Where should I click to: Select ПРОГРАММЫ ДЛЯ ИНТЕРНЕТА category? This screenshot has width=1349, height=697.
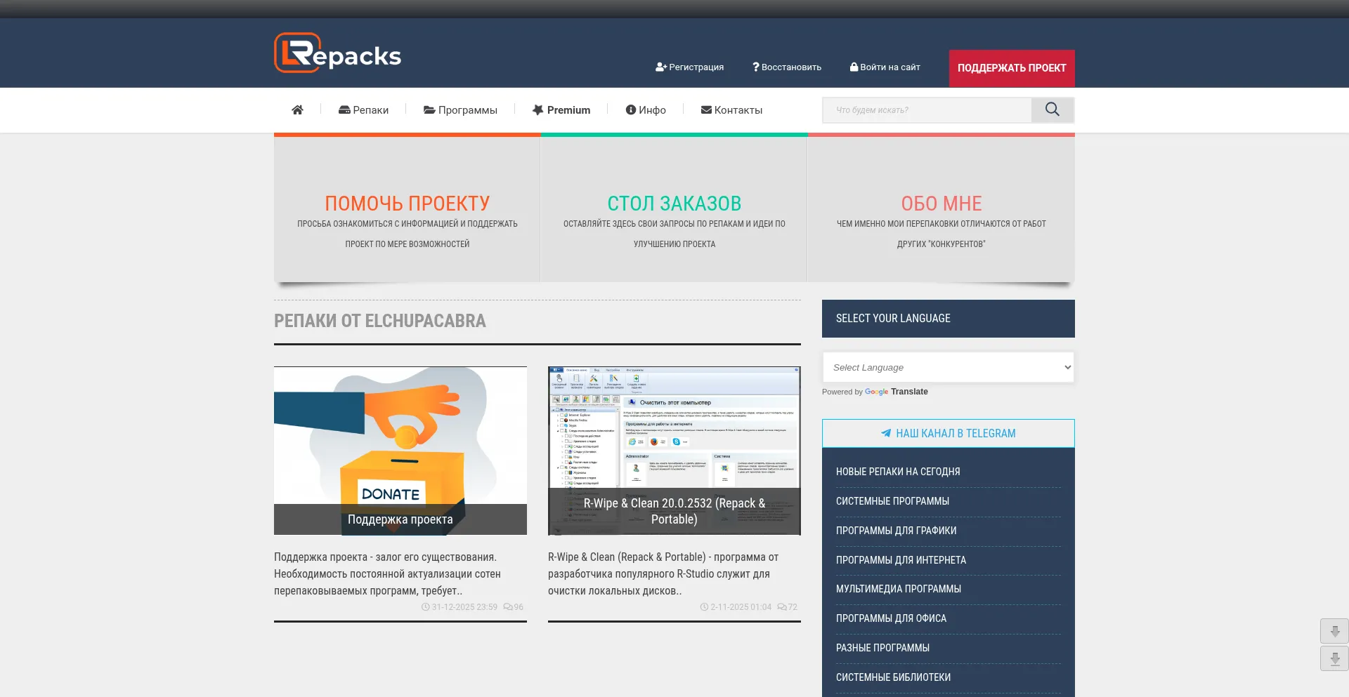[x=901, y=560]
